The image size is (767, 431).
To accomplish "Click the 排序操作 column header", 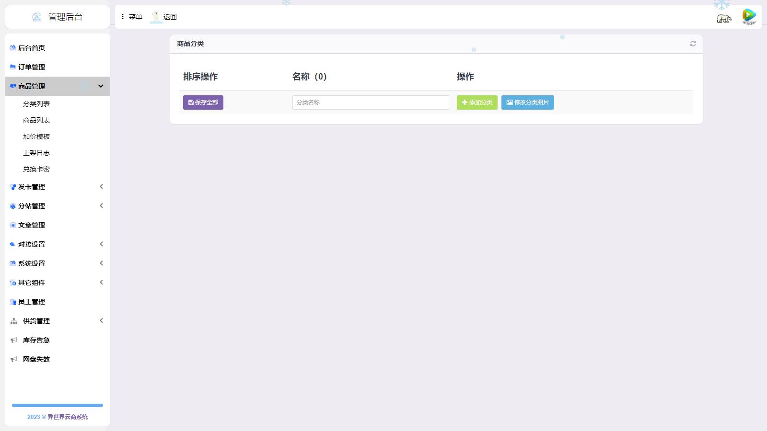I will click(200, 77).
